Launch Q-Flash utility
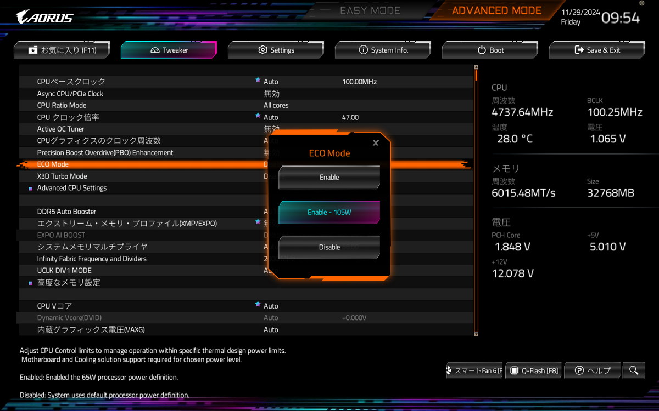 pyautogui.click(x=534, y=370)
